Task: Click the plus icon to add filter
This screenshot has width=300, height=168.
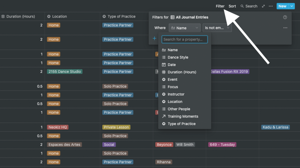Action: point(154,38)
